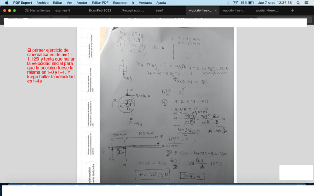Launch Spotlight search from menu bar
314x196 pixels.
point(298,3)
